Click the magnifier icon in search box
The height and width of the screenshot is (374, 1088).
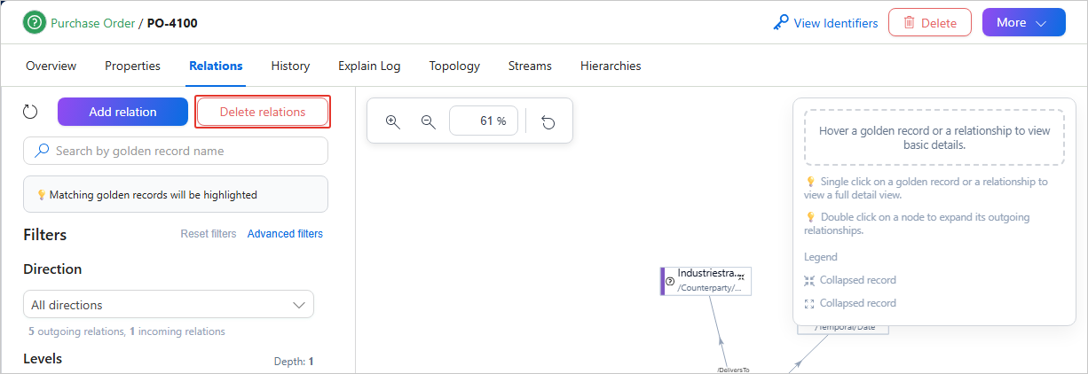click(42, 151)
